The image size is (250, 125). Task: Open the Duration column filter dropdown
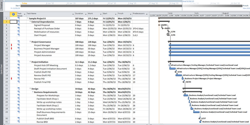86,14
